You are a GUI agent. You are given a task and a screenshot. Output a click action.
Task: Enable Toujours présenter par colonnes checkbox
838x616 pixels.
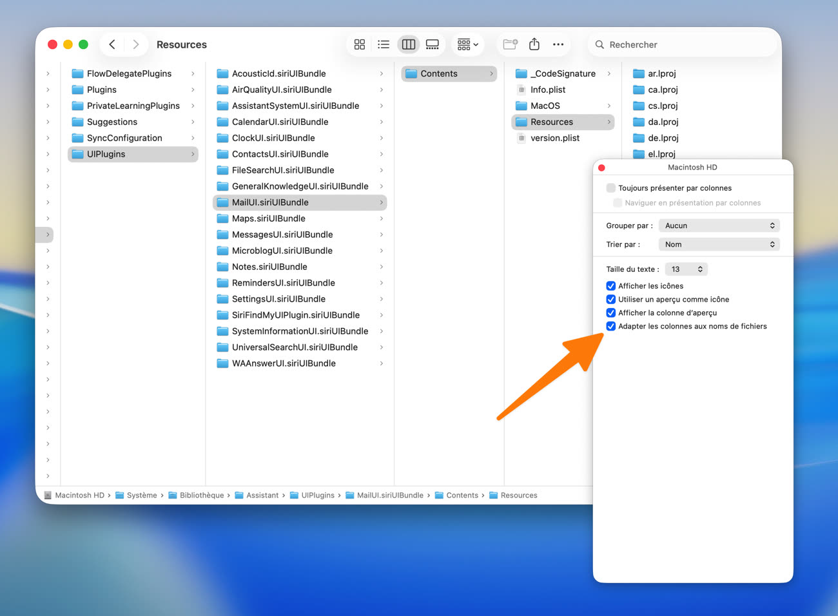(610, 188)
